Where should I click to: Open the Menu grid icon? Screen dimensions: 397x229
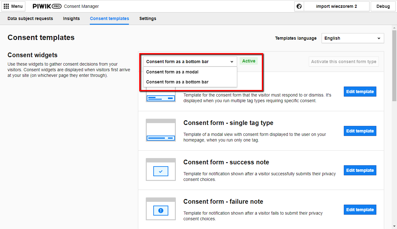pos(6,6)
